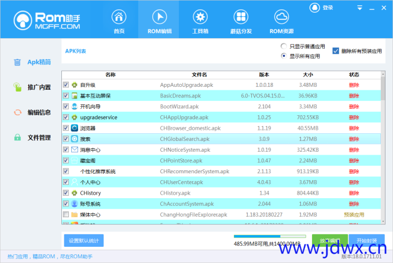Check the 媒体中心 row checkbox
Viewport: 393px width, 263px height.
pyautogui.click(x=66, y=214)
